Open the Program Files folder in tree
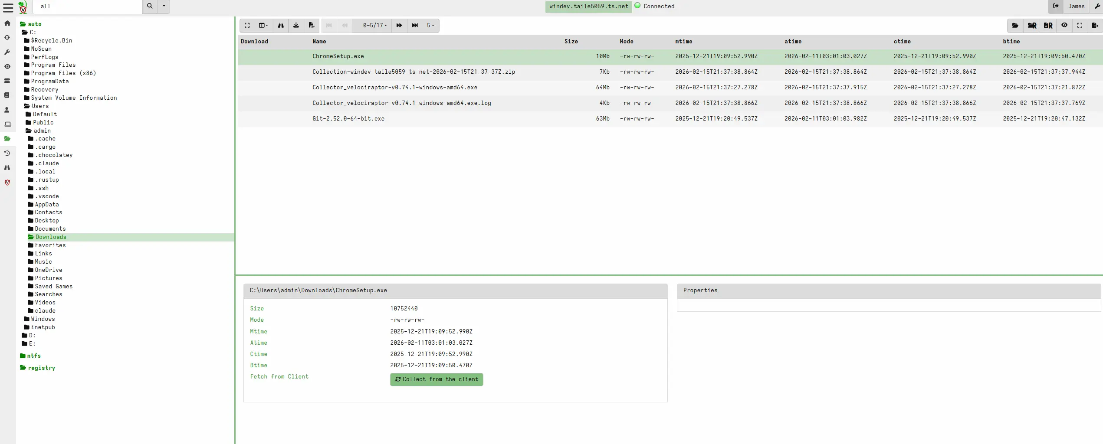 (50, 65)
